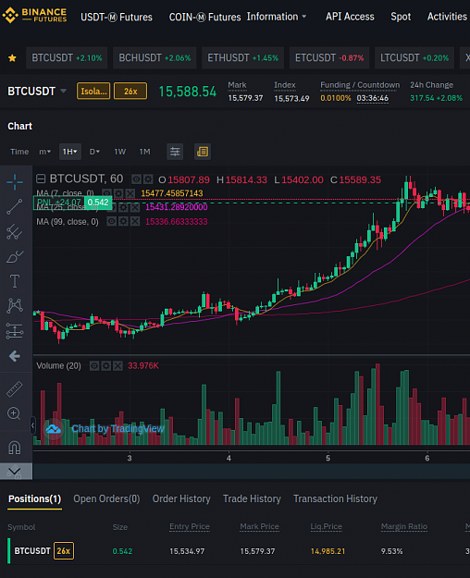Open the D daily interval dropdown
This screenshot has width=470, height=578.
[x=94, y=152]
